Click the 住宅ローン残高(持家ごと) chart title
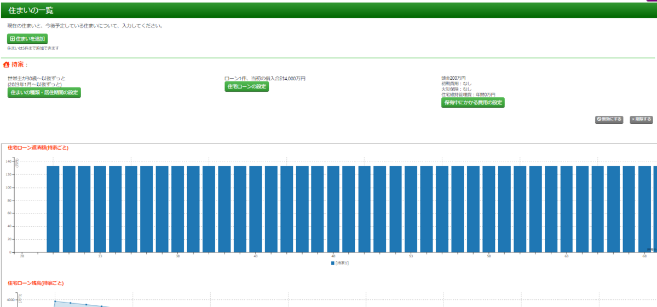The width and height of the screenshot is (657, 307). [36, 284]
